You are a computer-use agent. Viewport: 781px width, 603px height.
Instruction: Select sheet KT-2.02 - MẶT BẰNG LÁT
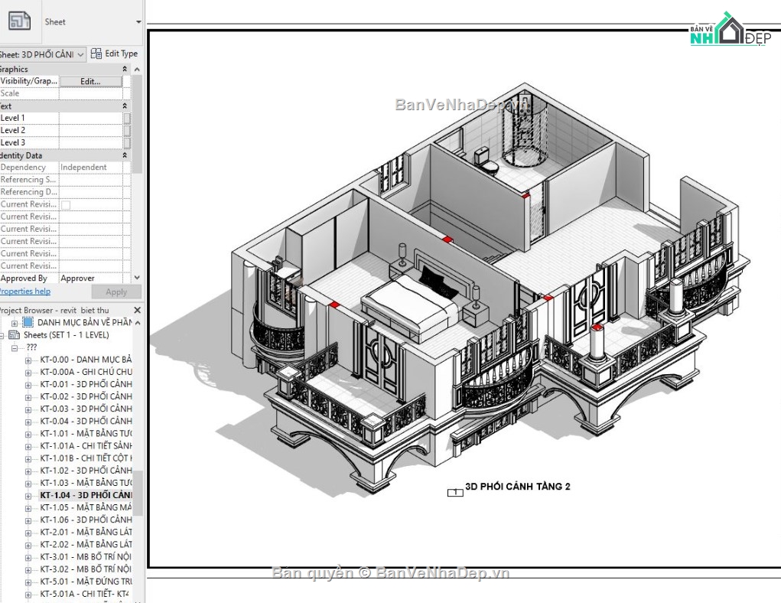[x=86, y=544]
